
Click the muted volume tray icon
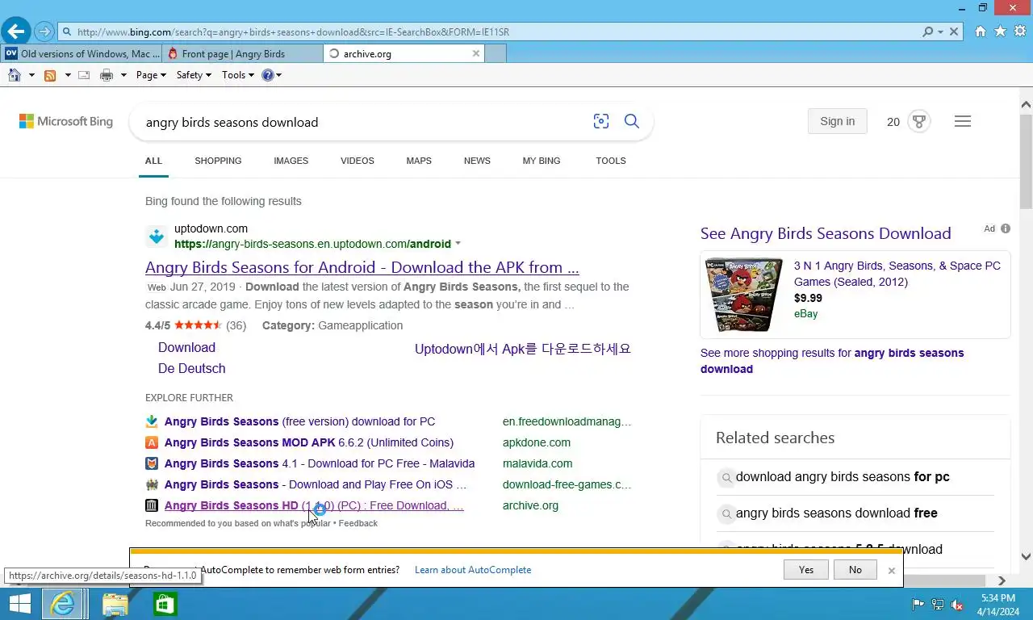[x=957, y=605]
